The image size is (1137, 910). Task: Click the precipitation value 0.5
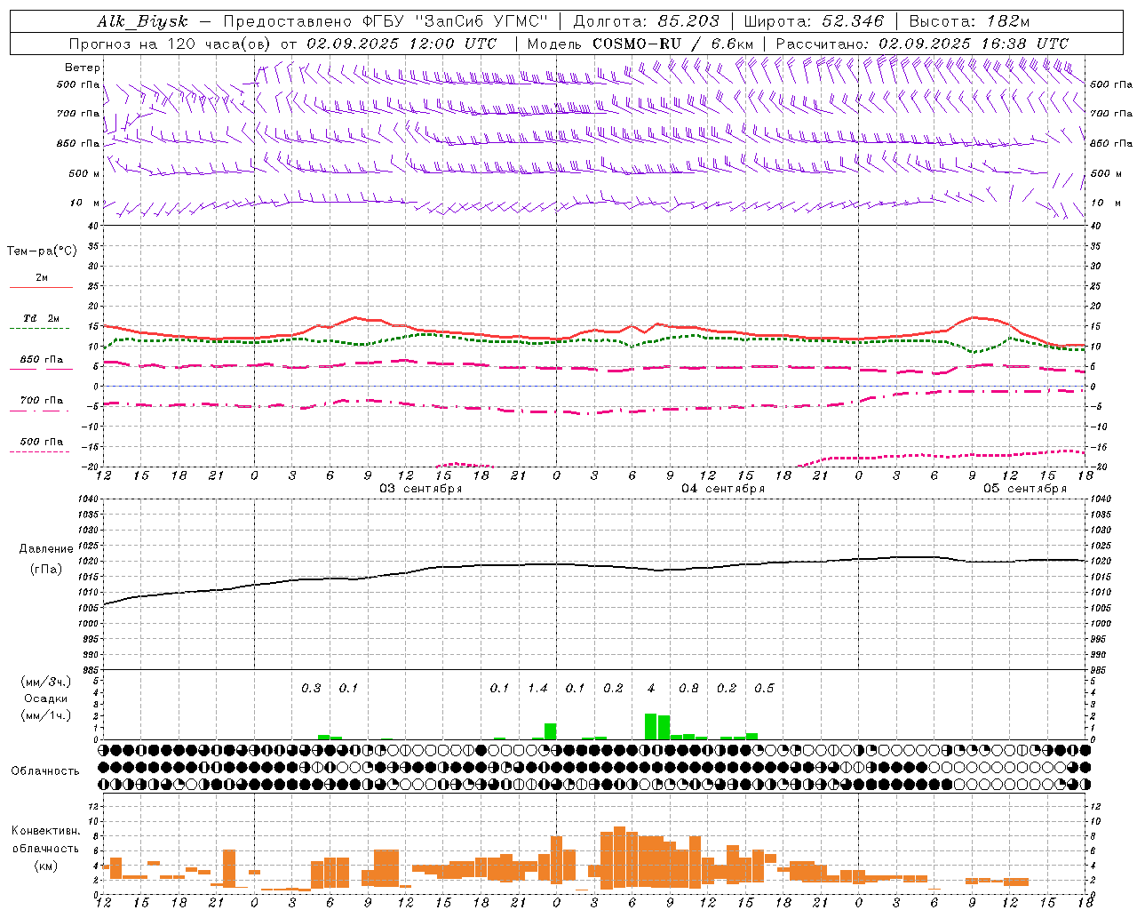point(764,689)
